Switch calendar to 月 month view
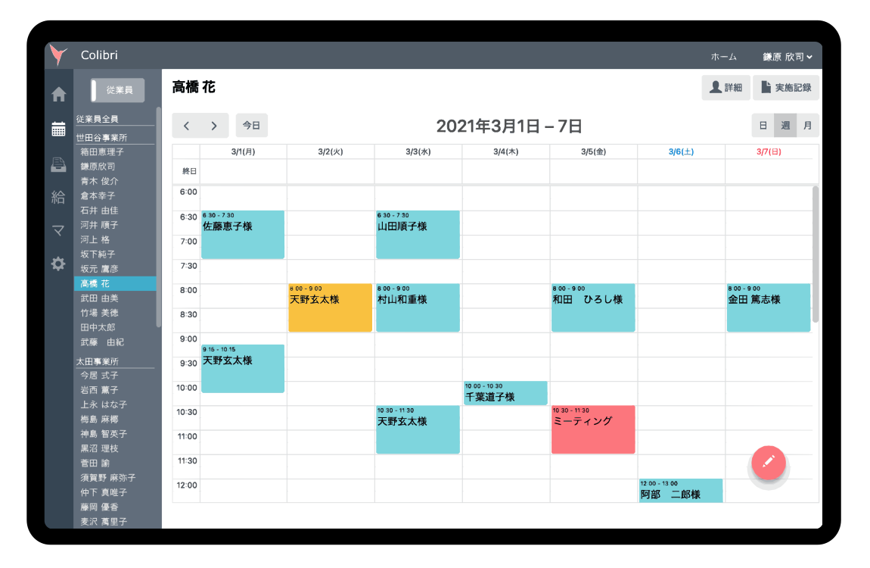The width and height of the screenshot is (870, 568). click(x=807, y=126)
